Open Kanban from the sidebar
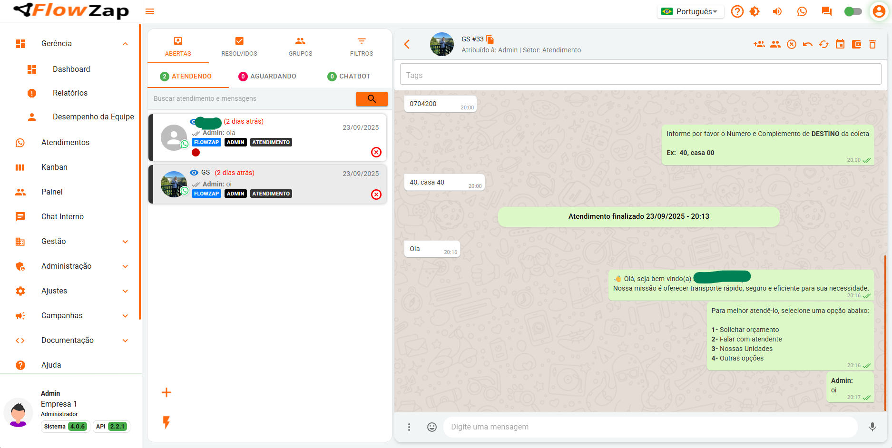The image size is (892, 448). (54, 167)
